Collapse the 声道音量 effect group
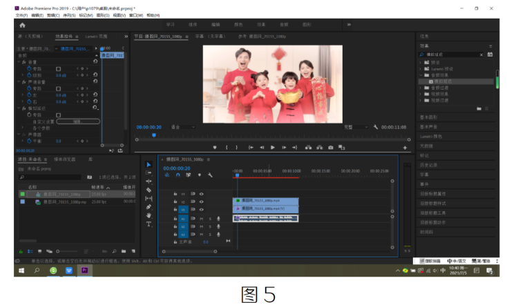The image size is (507, 307). point(19,81)
